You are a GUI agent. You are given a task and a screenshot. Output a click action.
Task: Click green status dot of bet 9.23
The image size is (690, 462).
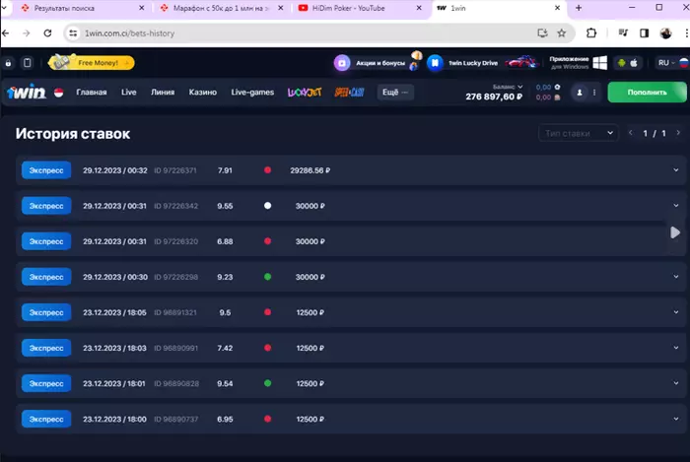(267, 277)
